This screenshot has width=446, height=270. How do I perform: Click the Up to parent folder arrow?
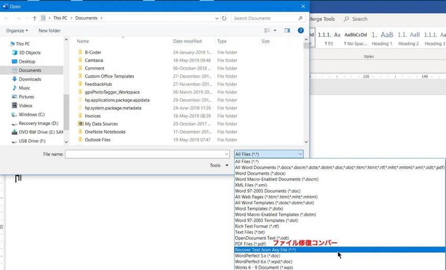35,18
